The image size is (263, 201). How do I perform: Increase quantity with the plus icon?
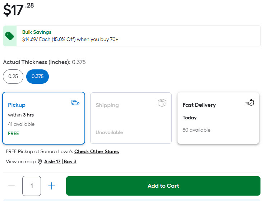[x=52, y=186]
